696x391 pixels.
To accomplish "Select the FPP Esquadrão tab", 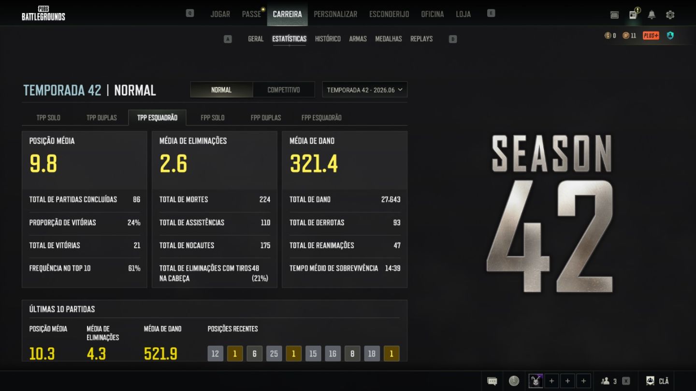I will tap(321, 118).
